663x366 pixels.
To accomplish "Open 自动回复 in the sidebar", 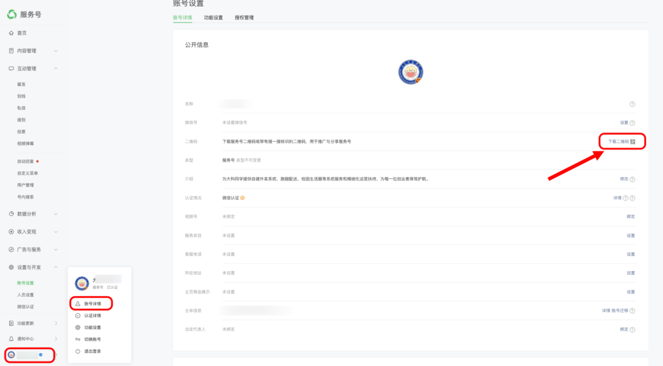I will pos(25,161).
